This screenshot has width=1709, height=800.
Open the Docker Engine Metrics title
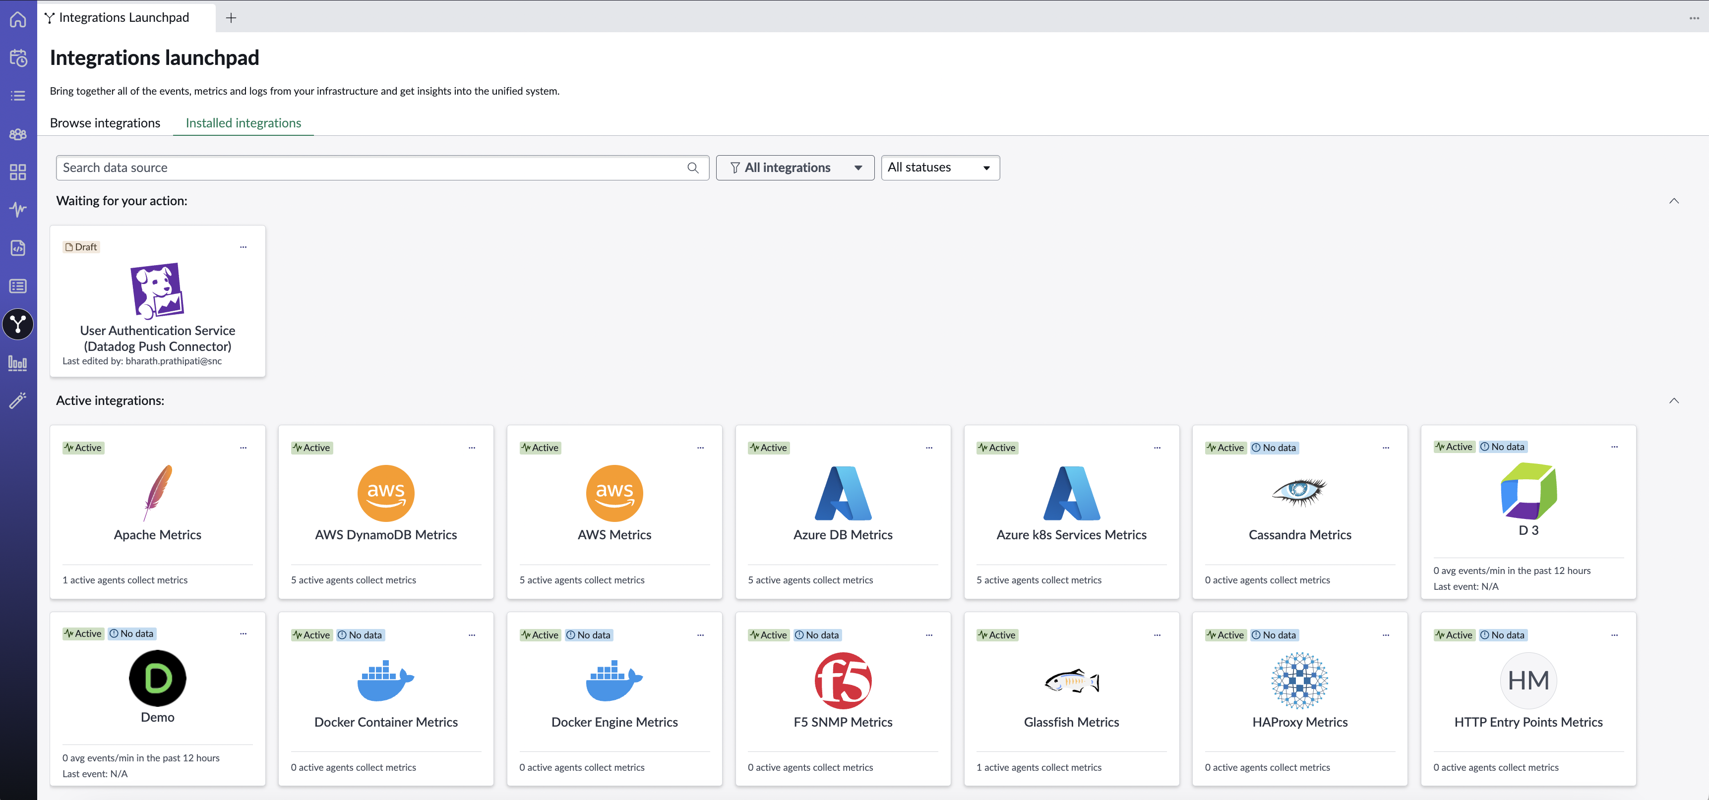614,723
